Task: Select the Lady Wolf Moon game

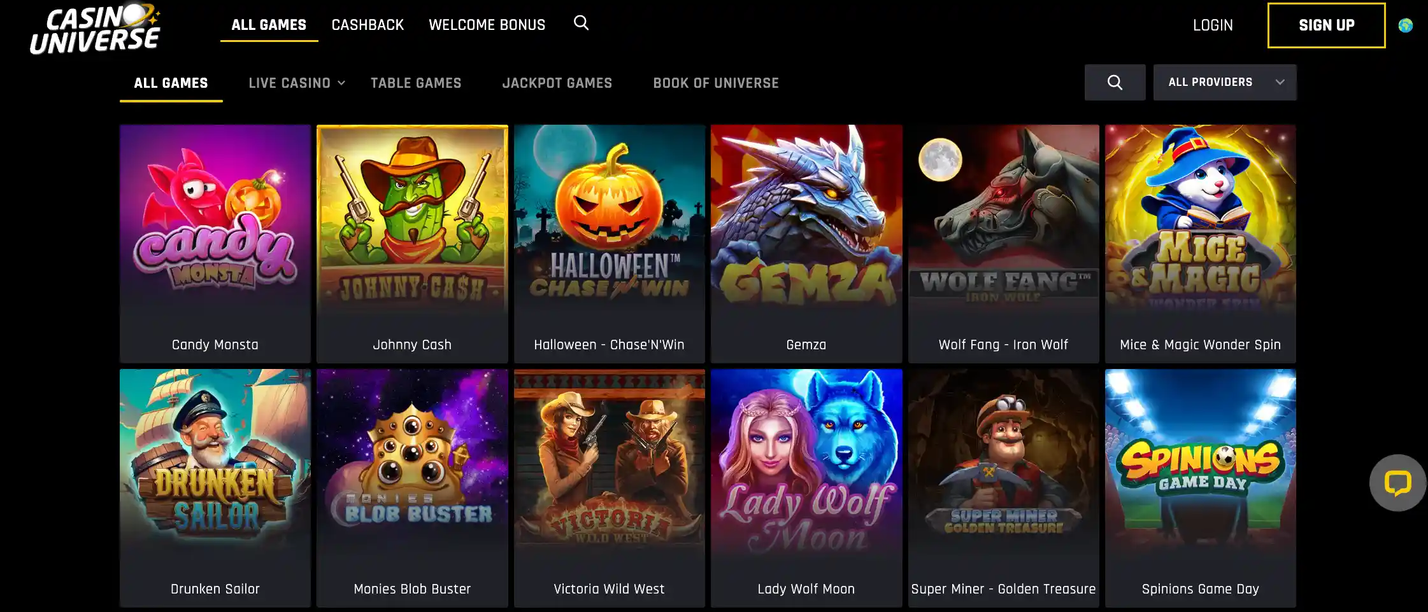Action: coord(806,488)
